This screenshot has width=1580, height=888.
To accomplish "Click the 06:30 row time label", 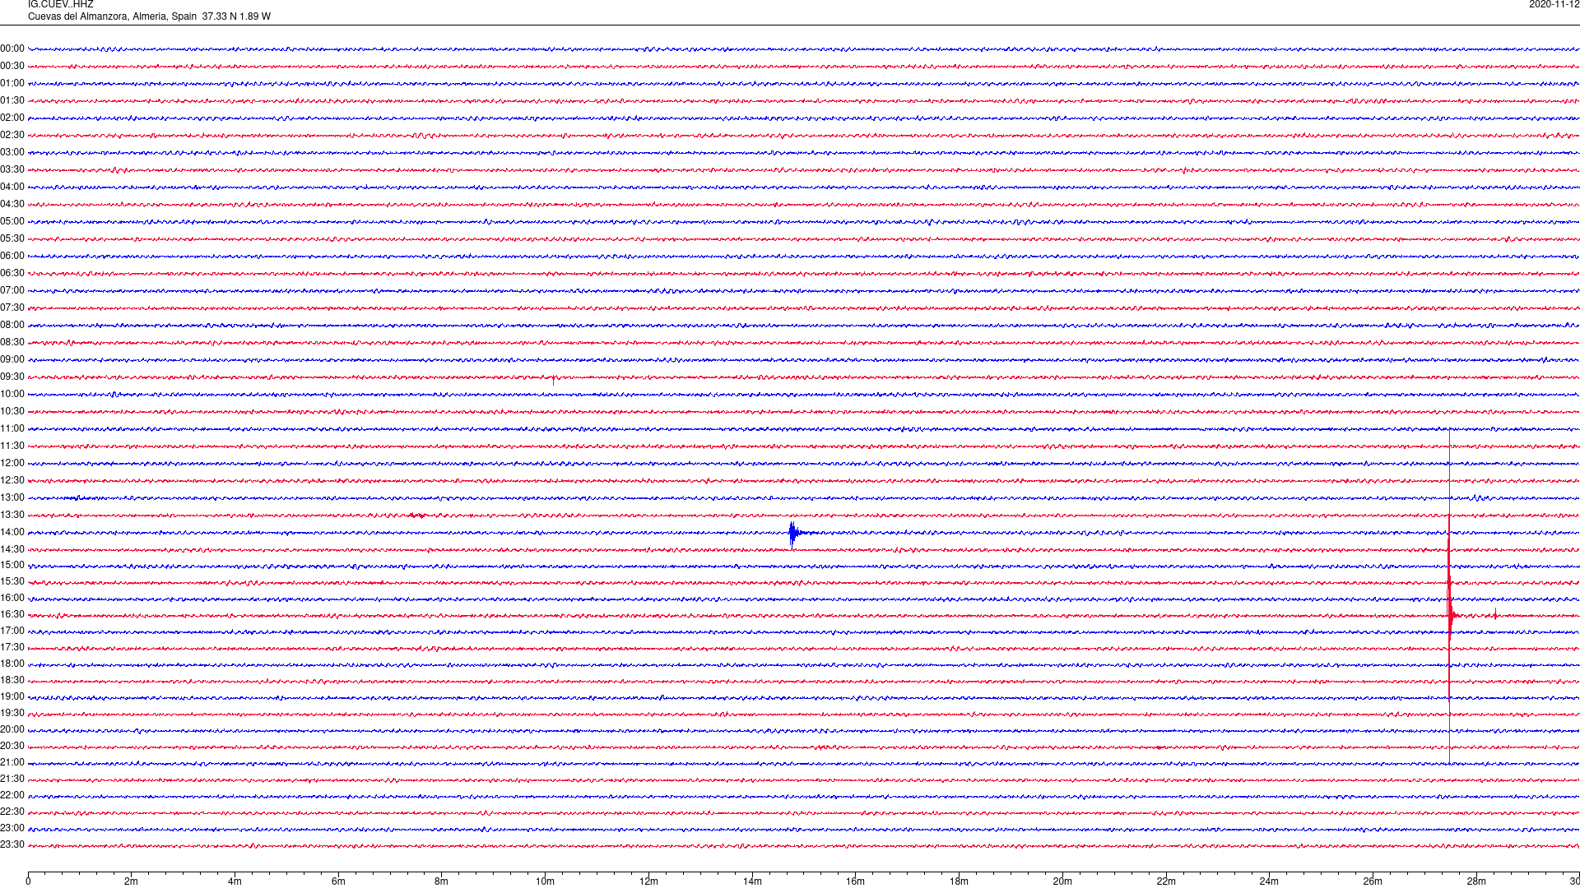I will (x=12, y=273).
